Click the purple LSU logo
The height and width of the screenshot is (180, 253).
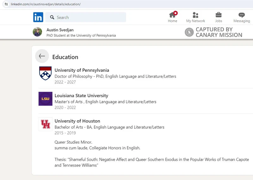46,99
